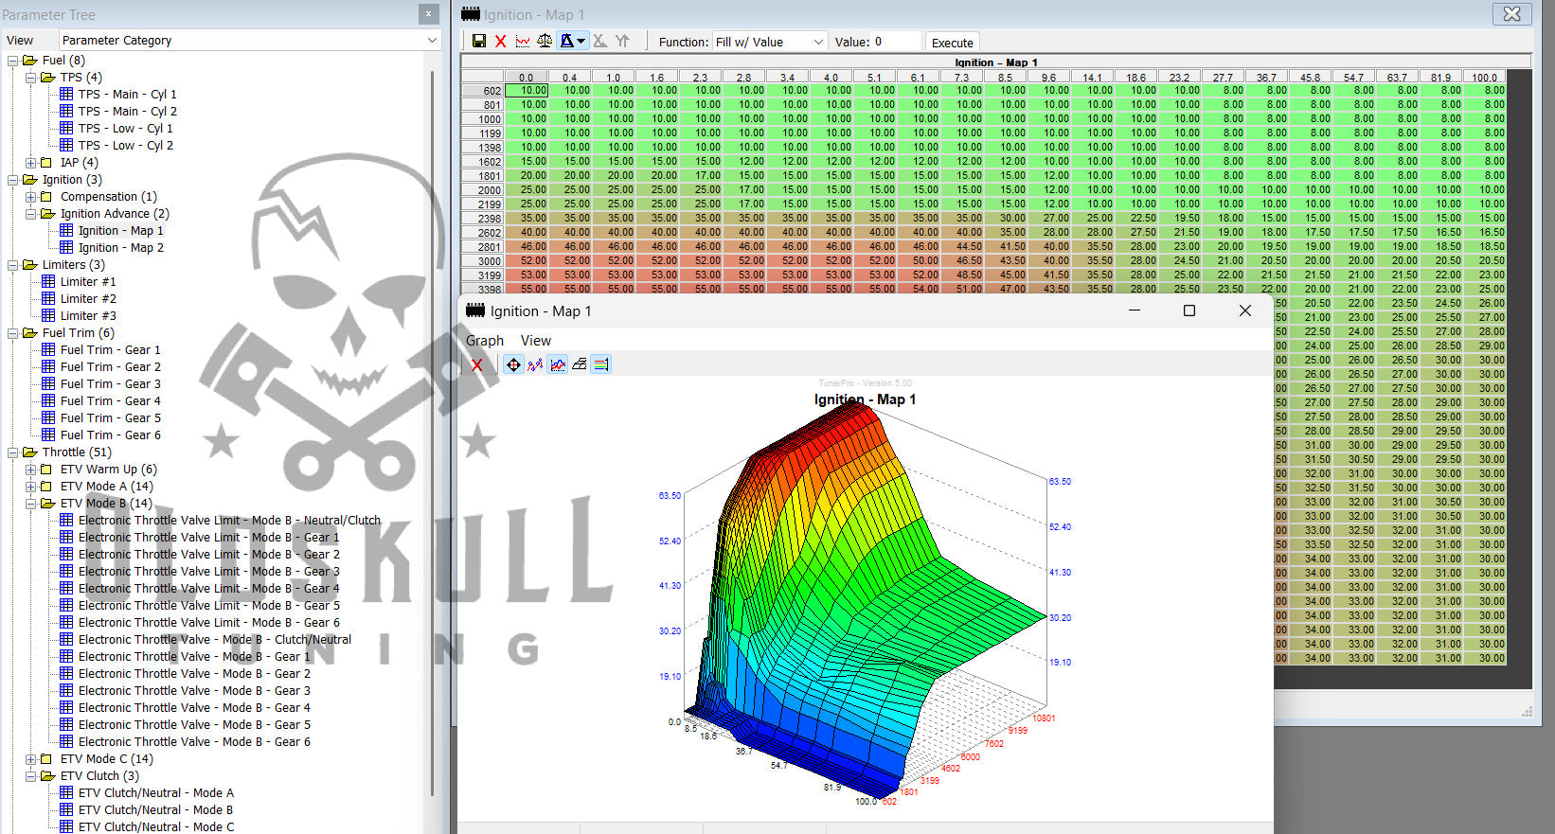Screen dimensions: 1555x834
Task: Collapse the TPS (4) folder
Action: 31,77
